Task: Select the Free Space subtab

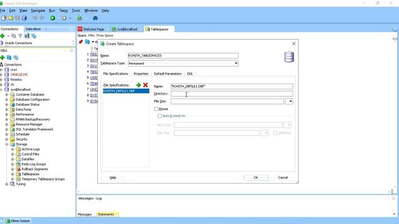Action: tap(105, 35)
